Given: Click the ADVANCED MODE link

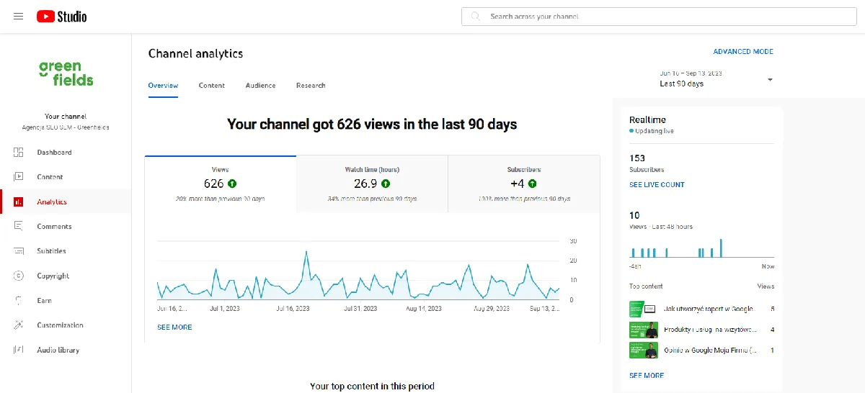Looking at the screenshot, I should point(742,52).
